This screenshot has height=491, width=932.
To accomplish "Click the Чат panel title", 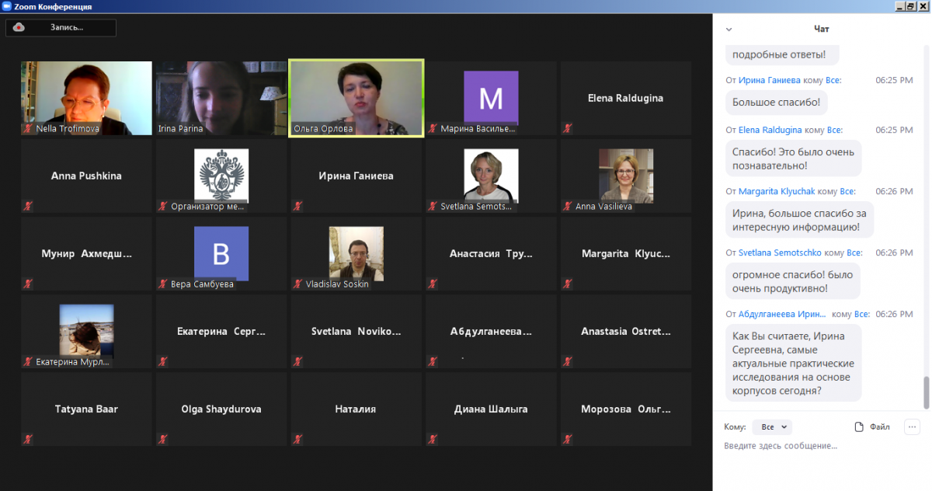I will (822, 29).
